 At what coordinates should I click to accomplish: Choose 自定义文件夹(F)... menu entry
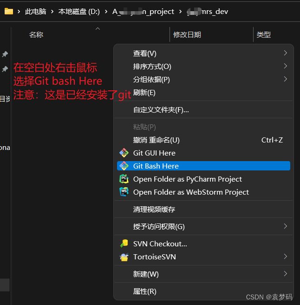[x=203, y=110]
